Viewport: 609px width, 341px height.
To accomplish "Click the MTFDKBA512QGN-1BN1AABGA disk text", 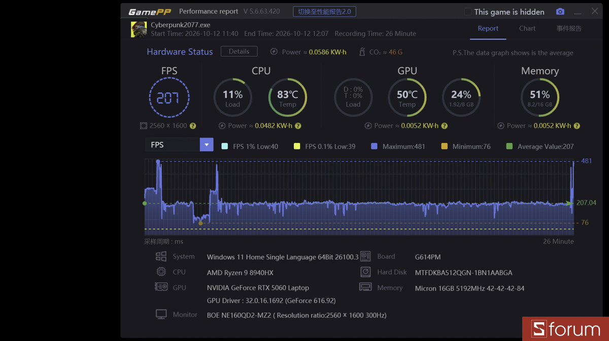I will 463,273.
